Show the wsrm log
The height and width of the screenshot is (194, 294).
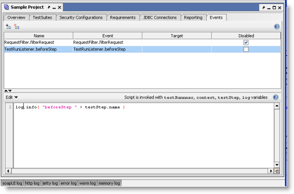[x=88, y=183]
